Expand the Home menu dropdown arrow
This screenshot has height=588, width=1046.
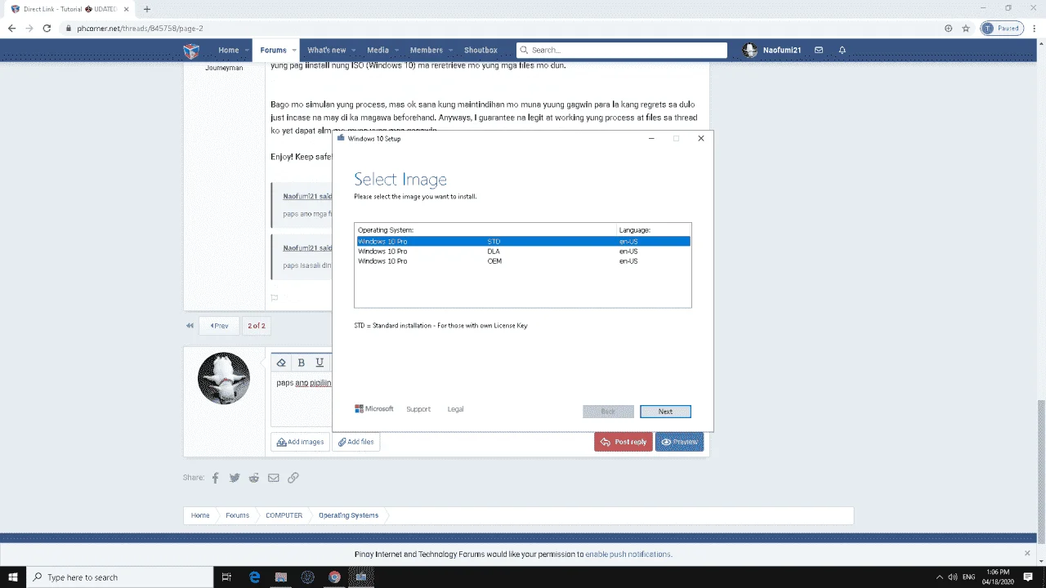[246, 51]
